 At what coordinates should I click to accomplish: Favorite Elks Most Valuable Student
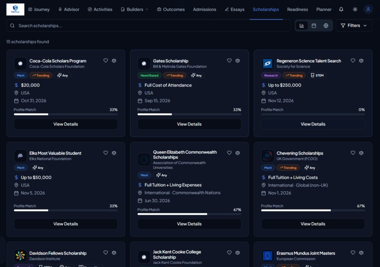pos(106,153)
